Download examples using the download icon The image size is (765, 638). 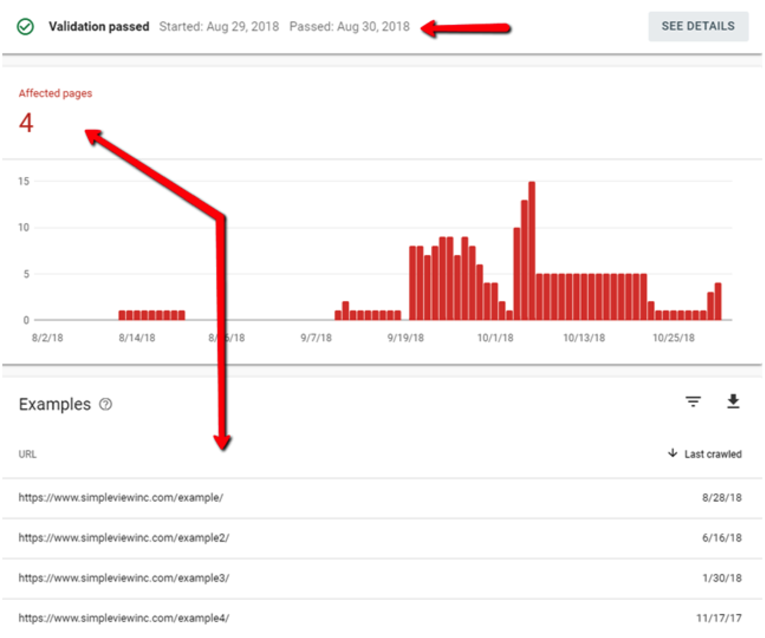(733, 401)
